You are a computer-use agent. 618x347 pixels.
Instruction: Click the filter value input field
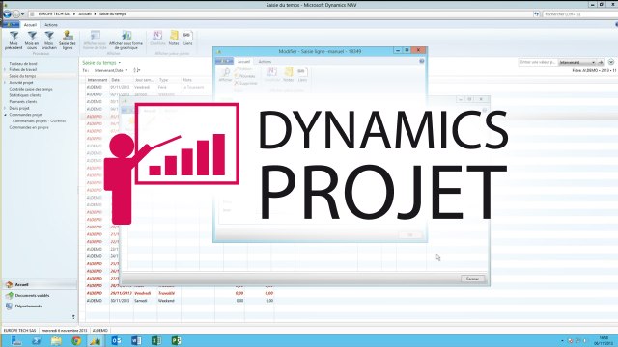point(537,62)
